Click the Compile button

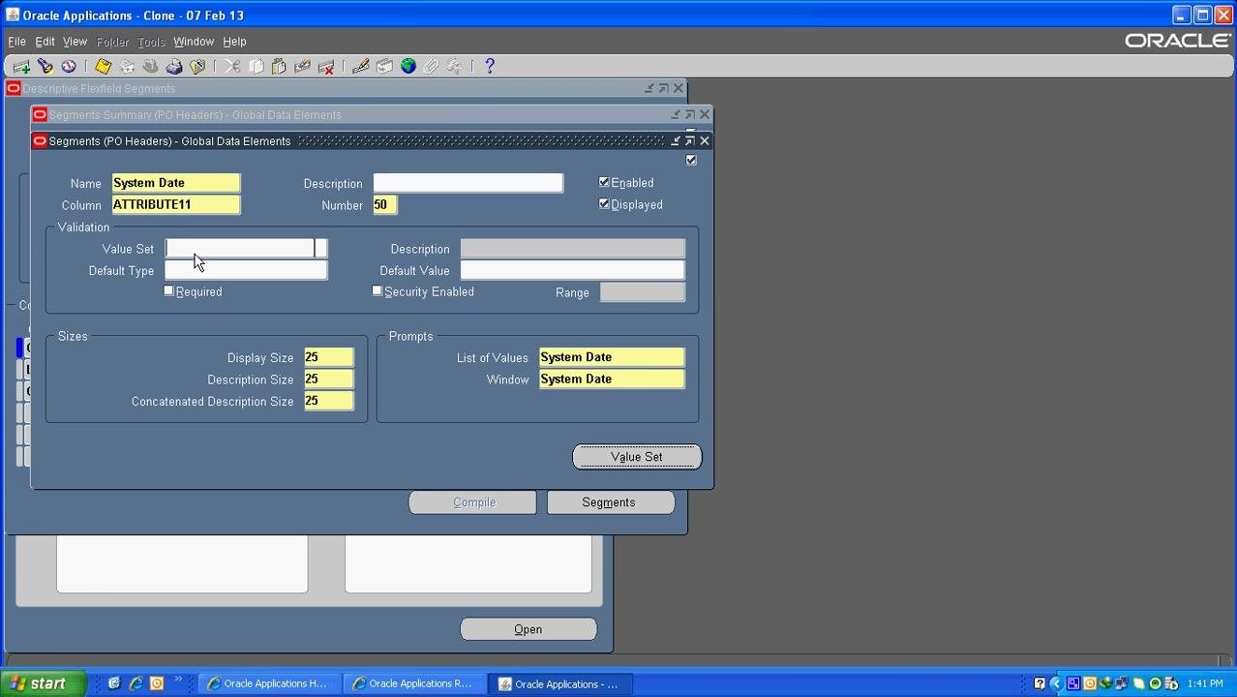(x=472, y=502)
